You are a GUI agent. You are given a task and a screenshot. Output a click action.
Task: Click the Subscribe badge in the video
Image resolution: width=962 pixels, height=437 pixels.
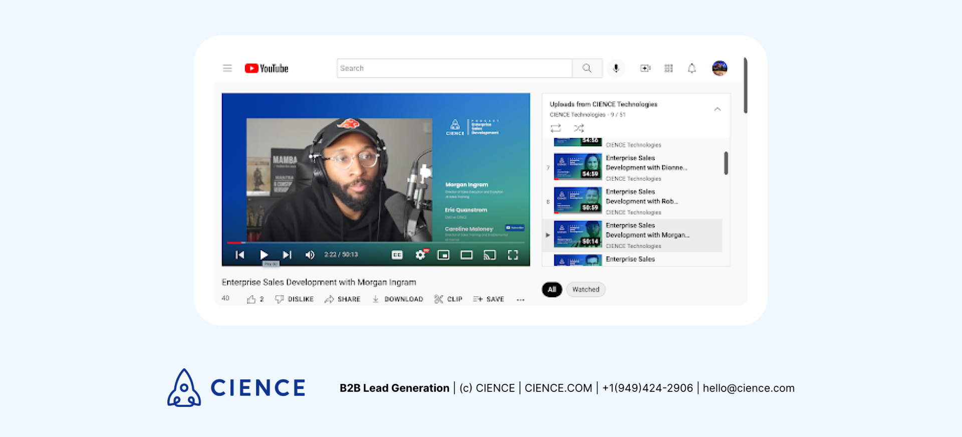pyautogui.click(x=515, y=228)
